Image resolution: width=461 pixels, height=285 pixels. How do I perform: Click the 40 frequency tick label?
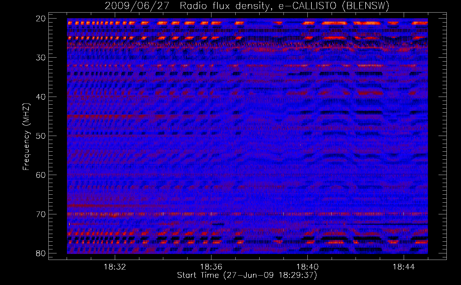point(41,97)
